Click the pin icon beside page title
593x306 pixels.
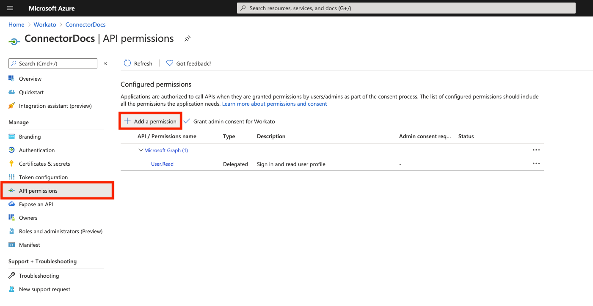pos(188,38)
